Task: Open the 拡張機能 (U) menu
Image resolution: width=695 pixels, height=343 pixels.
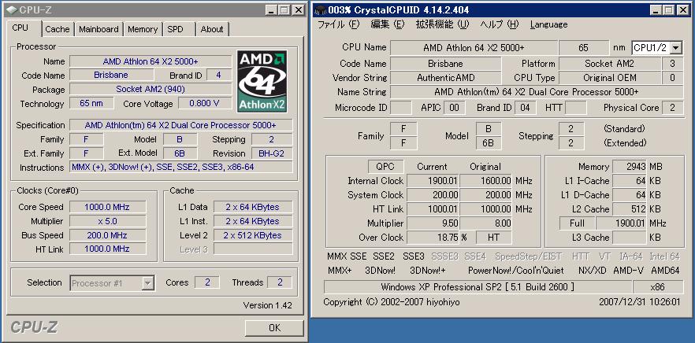Action: pyautogui.click(x=442, y=24)
